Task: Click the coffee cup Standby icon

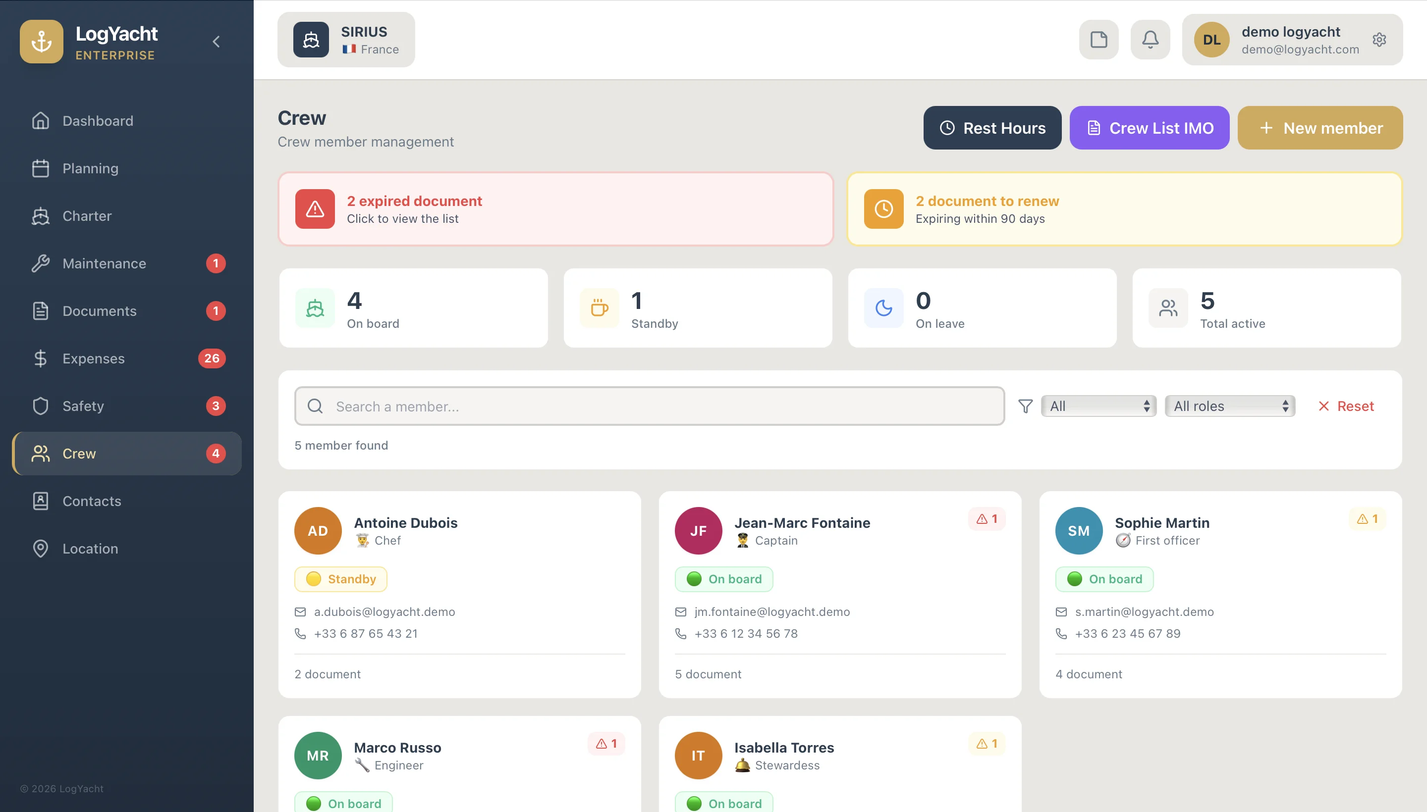Action: (600, 308)
